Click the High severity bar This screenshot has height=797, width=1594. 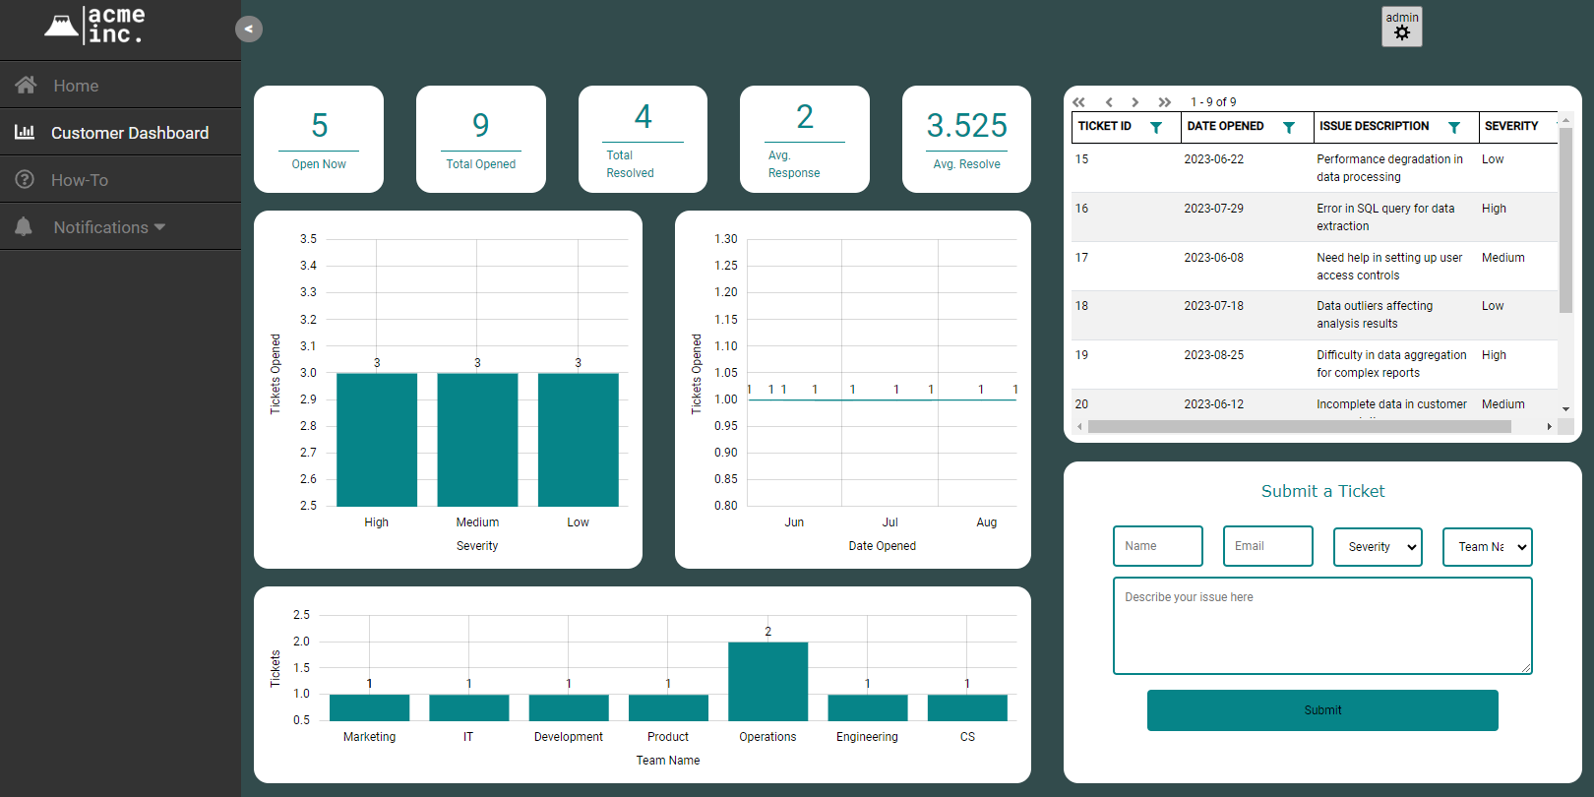(x=377, y=440)
